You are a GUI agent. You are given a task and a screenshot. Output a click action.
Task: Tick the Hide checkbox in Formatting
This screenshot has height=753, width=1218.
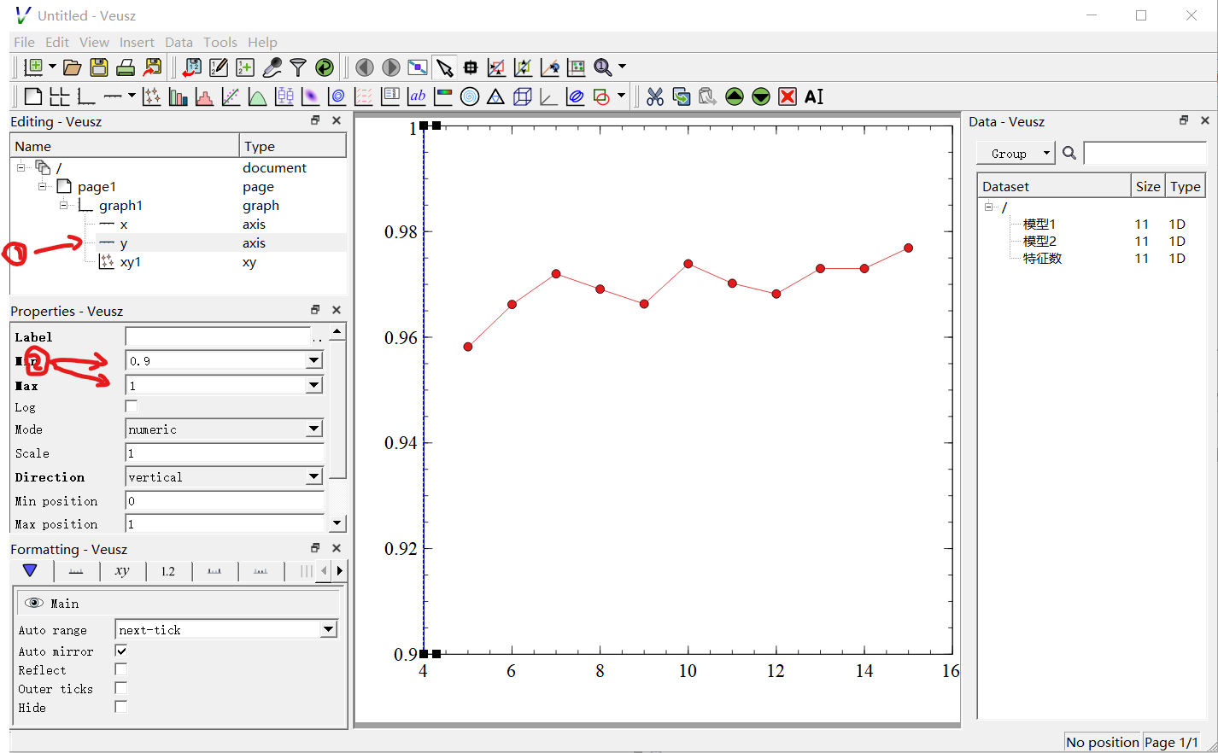pyautogui.click(x=121, y=707)
